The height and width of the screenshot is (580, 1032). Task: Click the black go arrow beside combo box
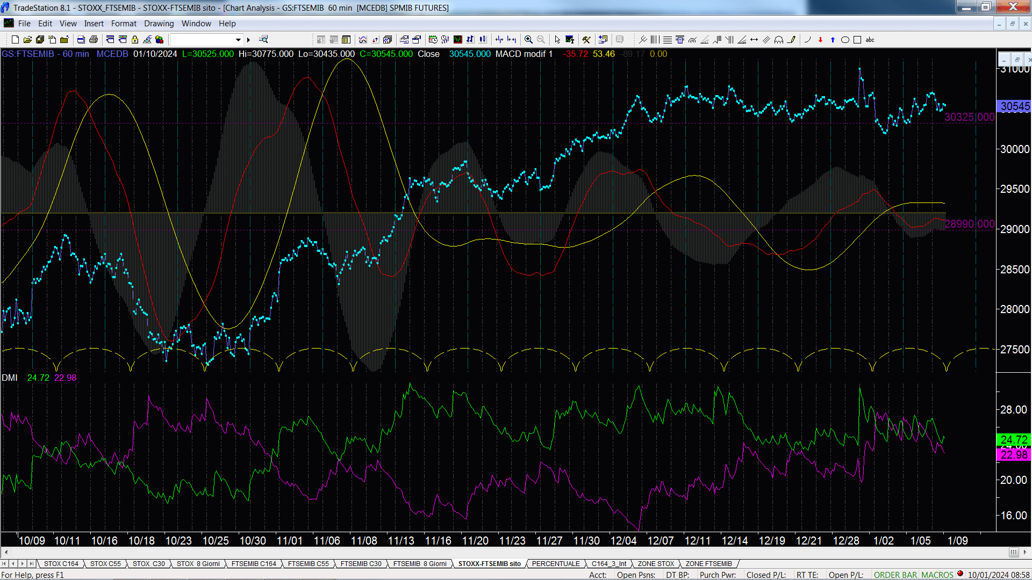tap(248, 39)
